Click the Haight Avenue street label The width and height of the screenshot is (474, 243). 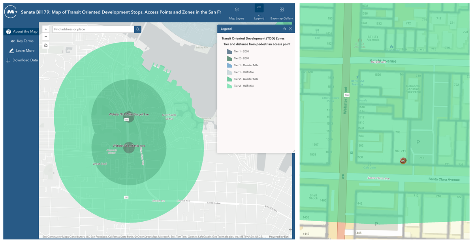pos(383,61)
